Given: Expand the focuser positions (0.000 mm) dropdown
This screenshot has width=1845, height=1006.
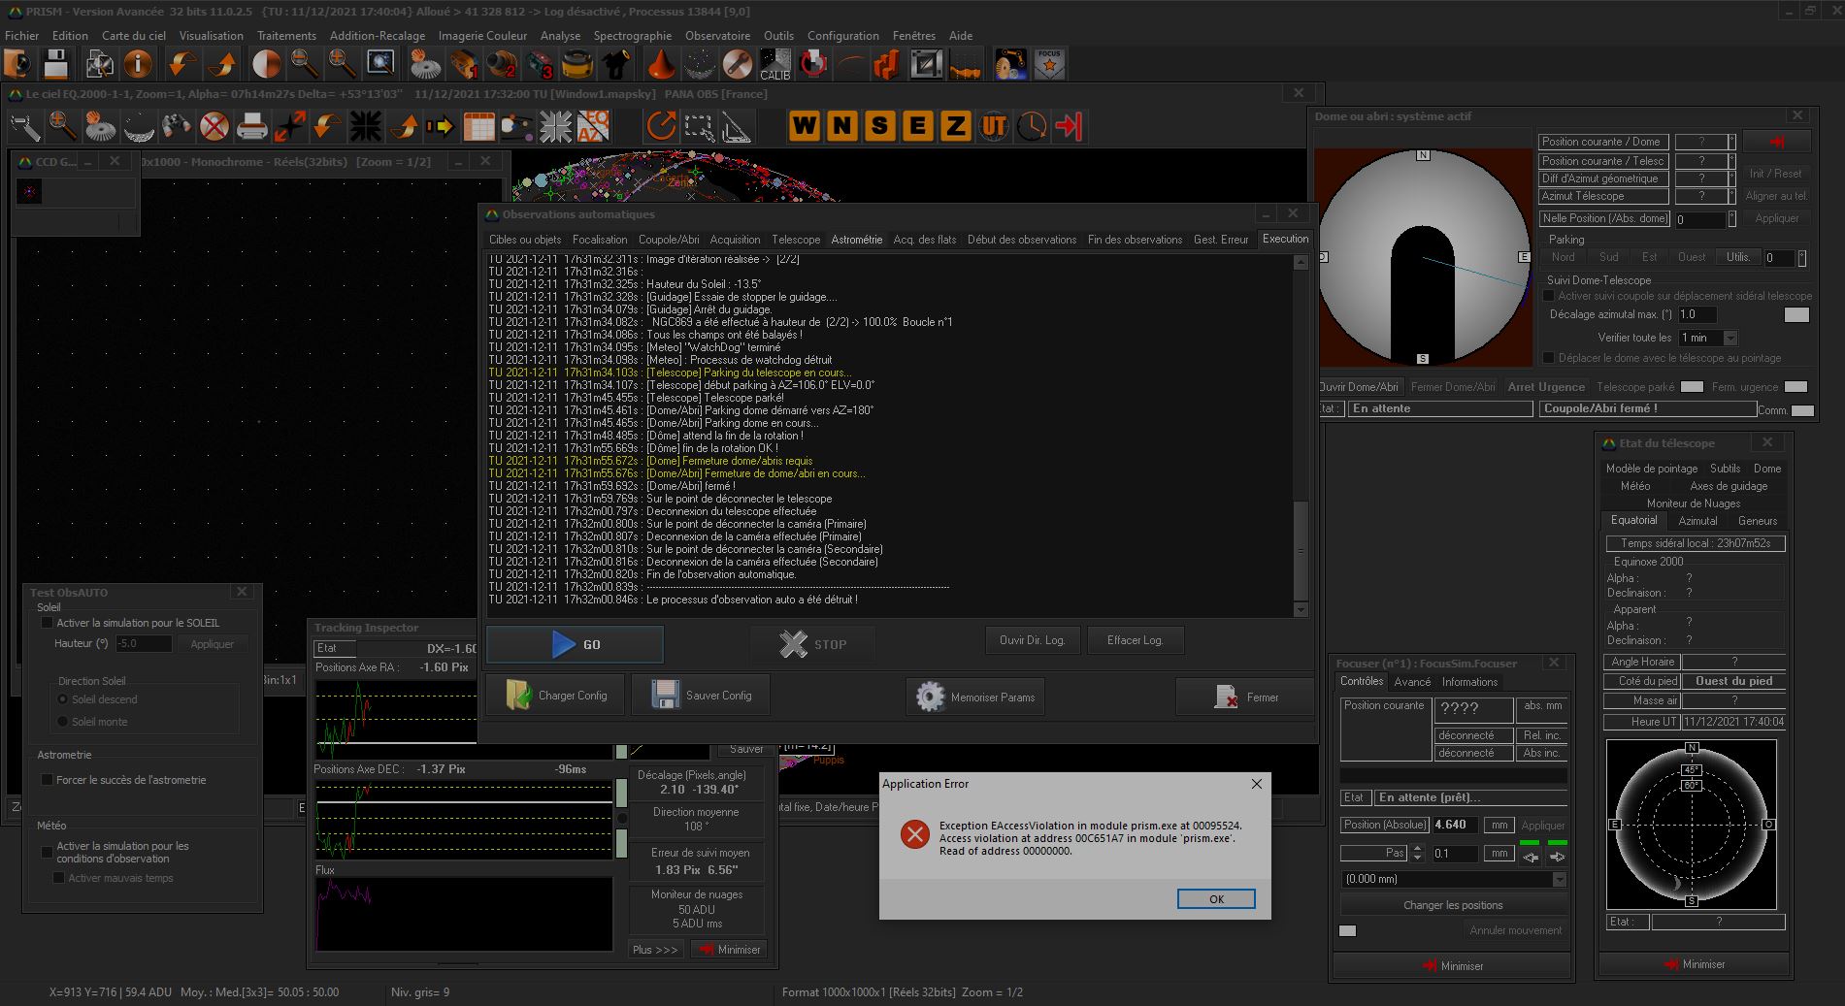Looking at the screenshot, I should pos(1559,879).
